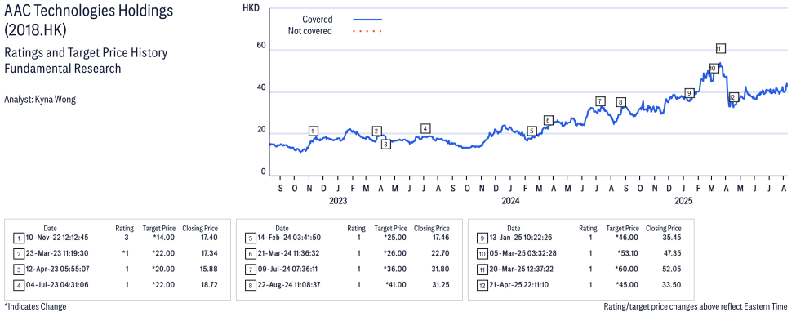796x312 pixels.
Task: Click the date 12-Apr-23 05:55:07
Action: point(57,269)
